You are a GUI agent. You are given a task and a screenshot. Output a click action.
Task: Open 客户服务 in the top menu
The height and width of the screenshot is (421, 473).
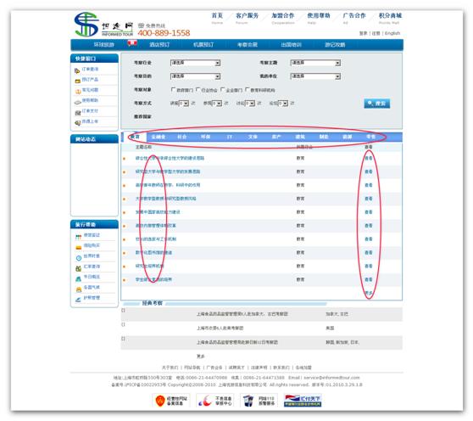pyautogui.click(x=247, y=16)
